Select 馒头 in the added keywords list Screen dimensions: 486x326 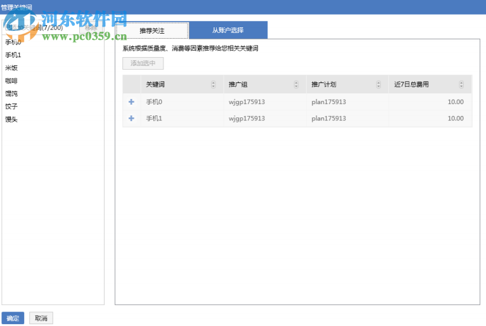11,119
